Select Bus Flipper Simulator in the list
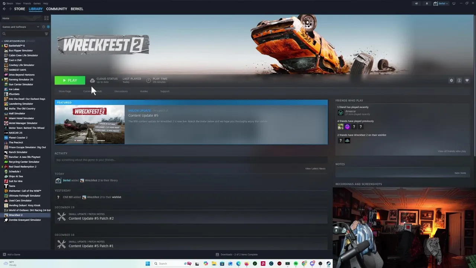Image resolution: width=476 pixels, height=268 pixels. tap(20, 50)
